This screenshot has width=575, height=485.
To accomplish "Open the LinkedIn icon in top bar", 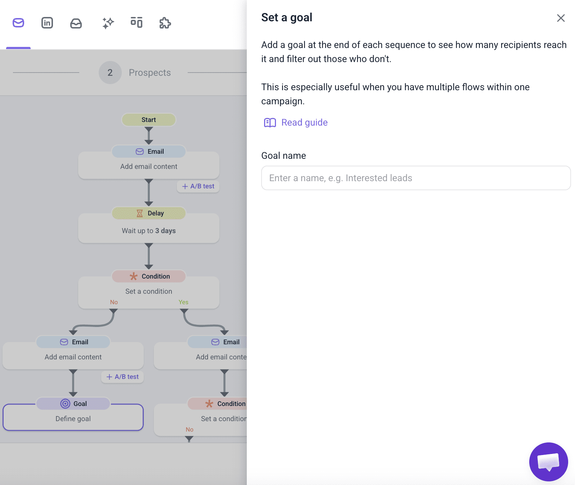I will (47, 23).
